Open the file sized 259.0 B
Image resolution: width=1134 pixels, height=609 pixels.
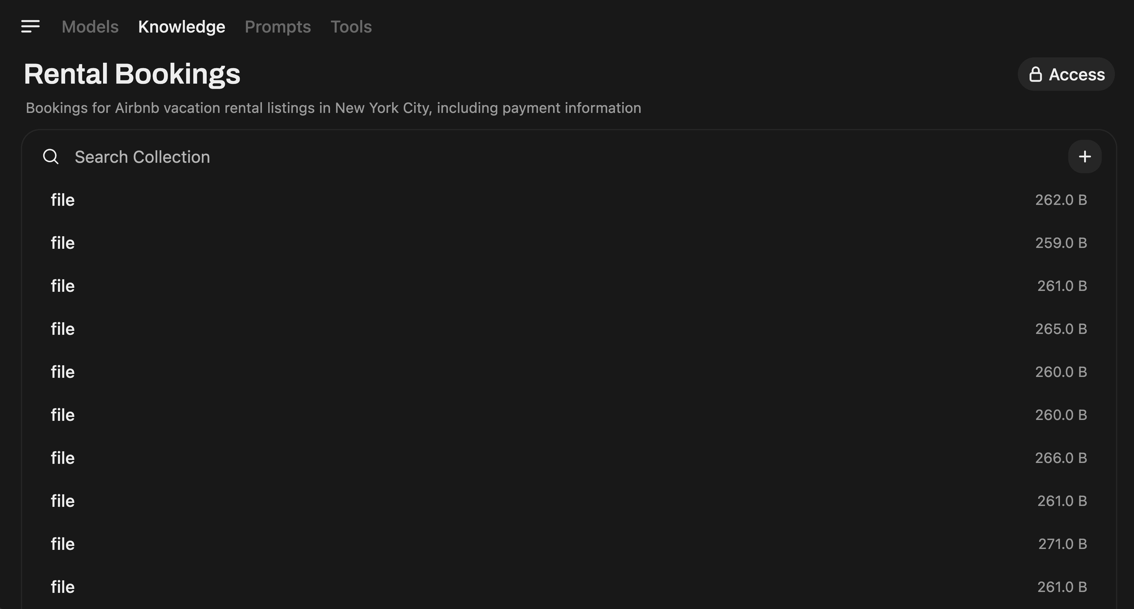pos(62,243)
